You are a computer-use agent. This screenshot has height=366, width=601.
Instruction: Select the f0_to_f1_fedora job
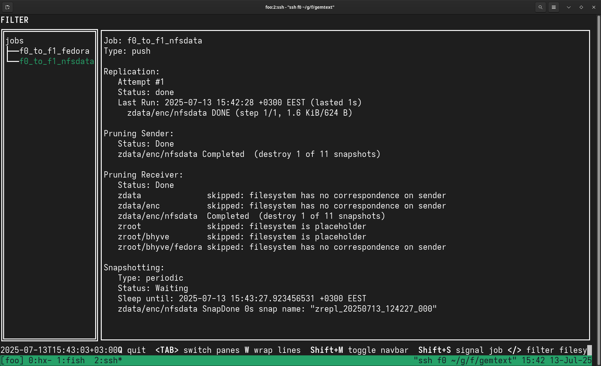[x=54, y=51]
